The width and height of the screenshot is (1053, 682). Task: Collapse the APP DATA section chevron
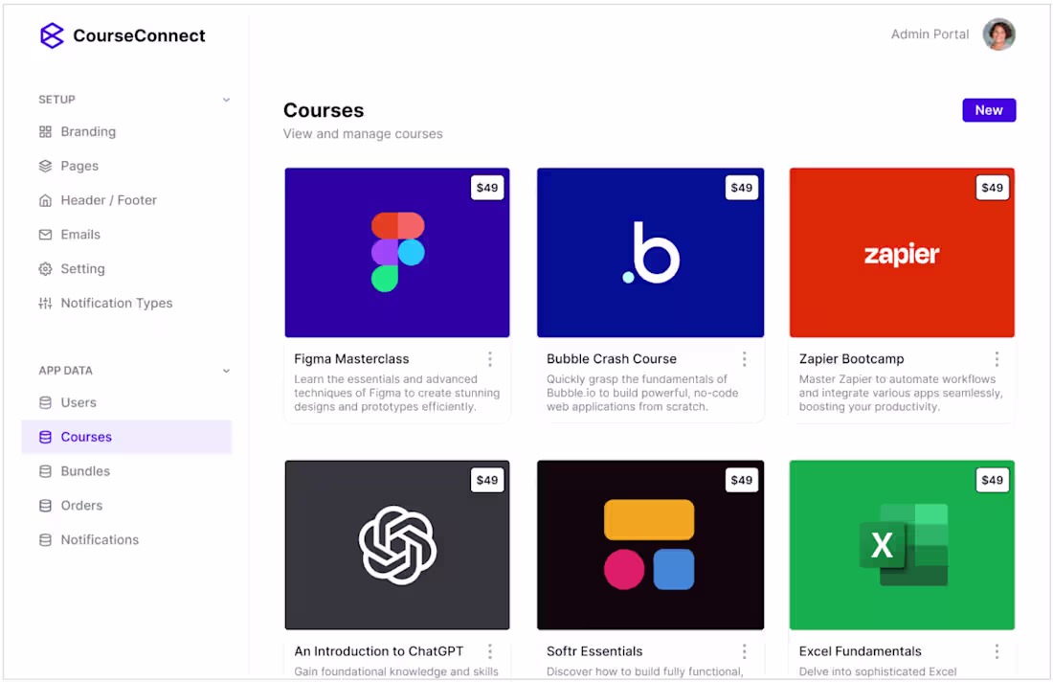[226, 371]
